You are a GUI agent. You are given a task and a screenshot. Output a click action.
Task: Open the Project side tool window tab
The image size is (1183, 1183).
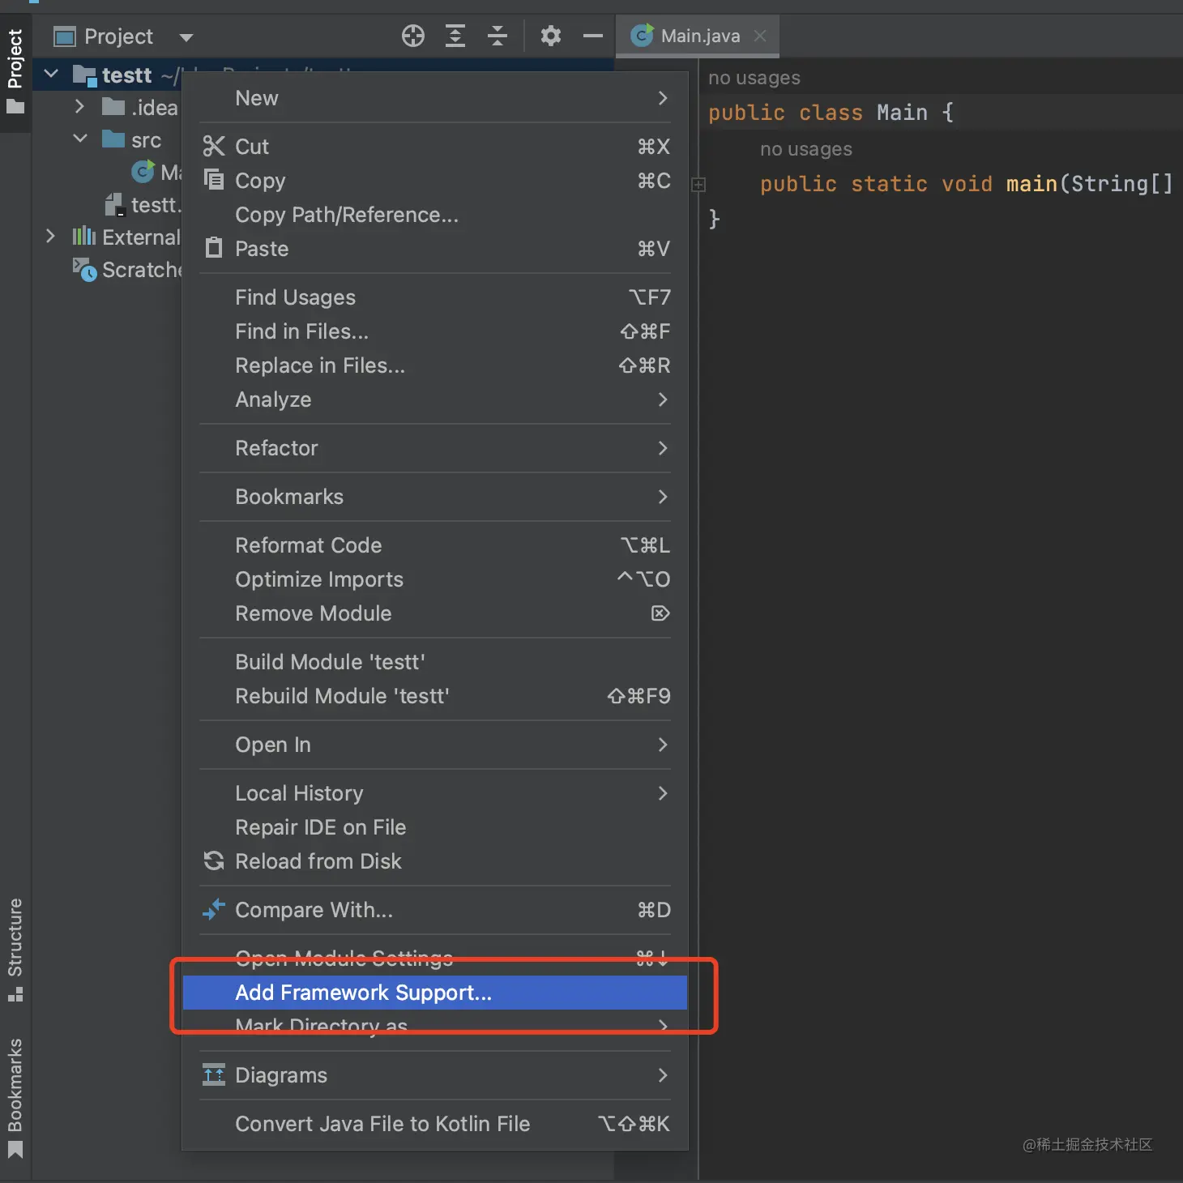tap(15, 72)
